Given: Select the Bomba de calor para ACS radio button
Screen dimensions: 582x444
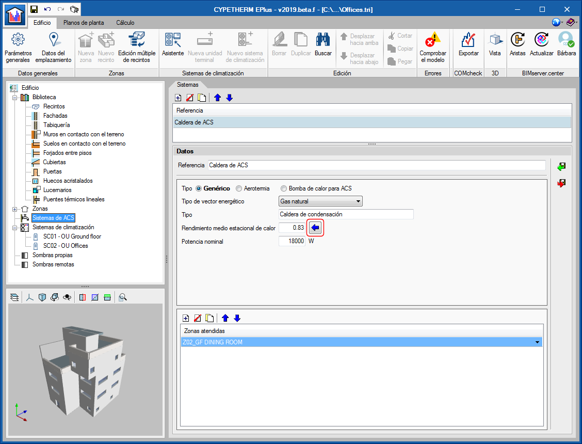Looking at the screenshot, I should [x=284, y=188].
